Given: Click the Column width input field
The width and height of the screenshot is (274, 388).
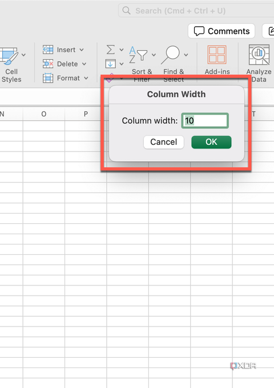Looking at the screenshot, I should 205,121.
